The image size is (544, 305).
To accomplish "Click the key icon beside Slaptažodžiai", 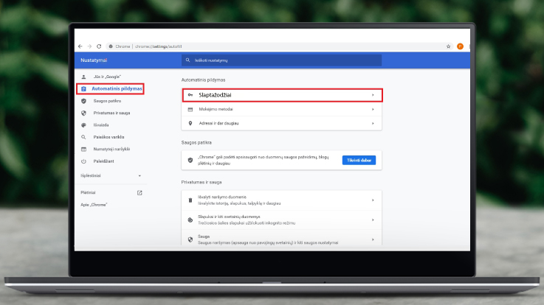I will pyautogui.click(x=190, y=95).
